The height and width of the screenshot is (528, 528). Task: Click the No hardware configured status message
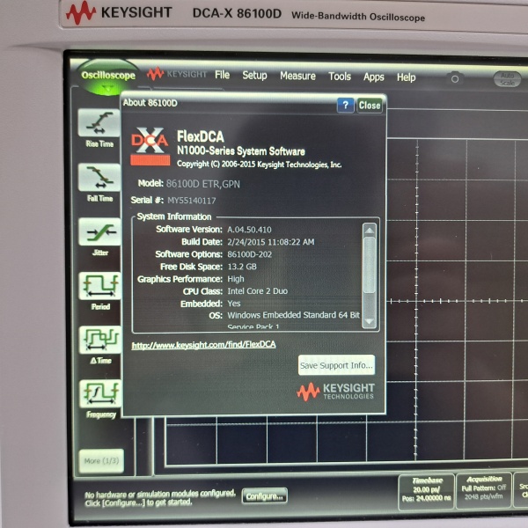click(160, 498)
